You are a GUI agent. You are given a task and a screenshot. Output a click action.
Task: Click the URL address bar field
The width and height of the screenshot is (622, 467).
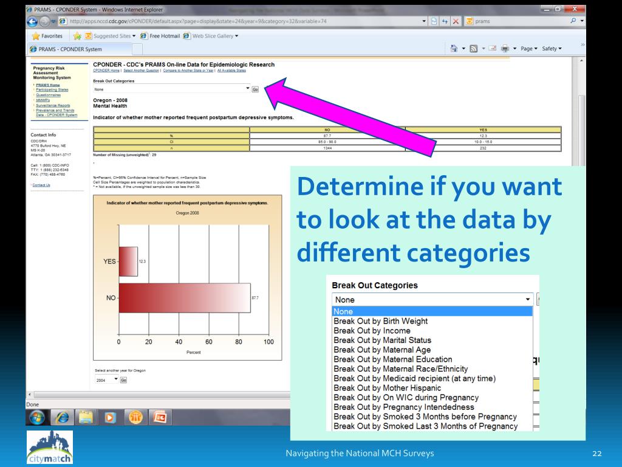[x=240, y=21]
